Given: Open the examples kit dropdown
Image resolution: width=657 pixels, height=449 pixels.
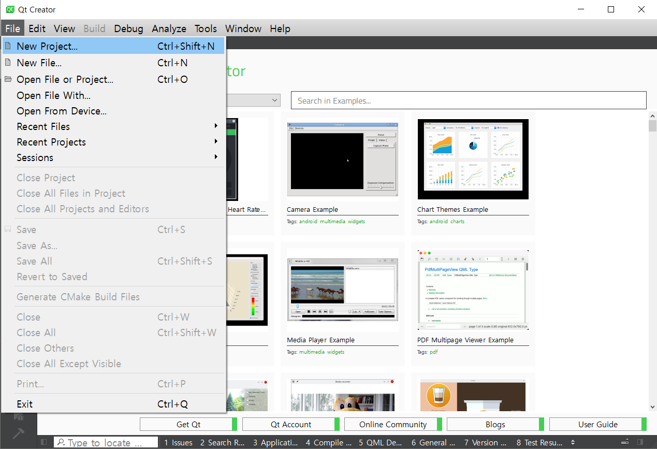Looking at the screenshot, I should tap(274, 100).
